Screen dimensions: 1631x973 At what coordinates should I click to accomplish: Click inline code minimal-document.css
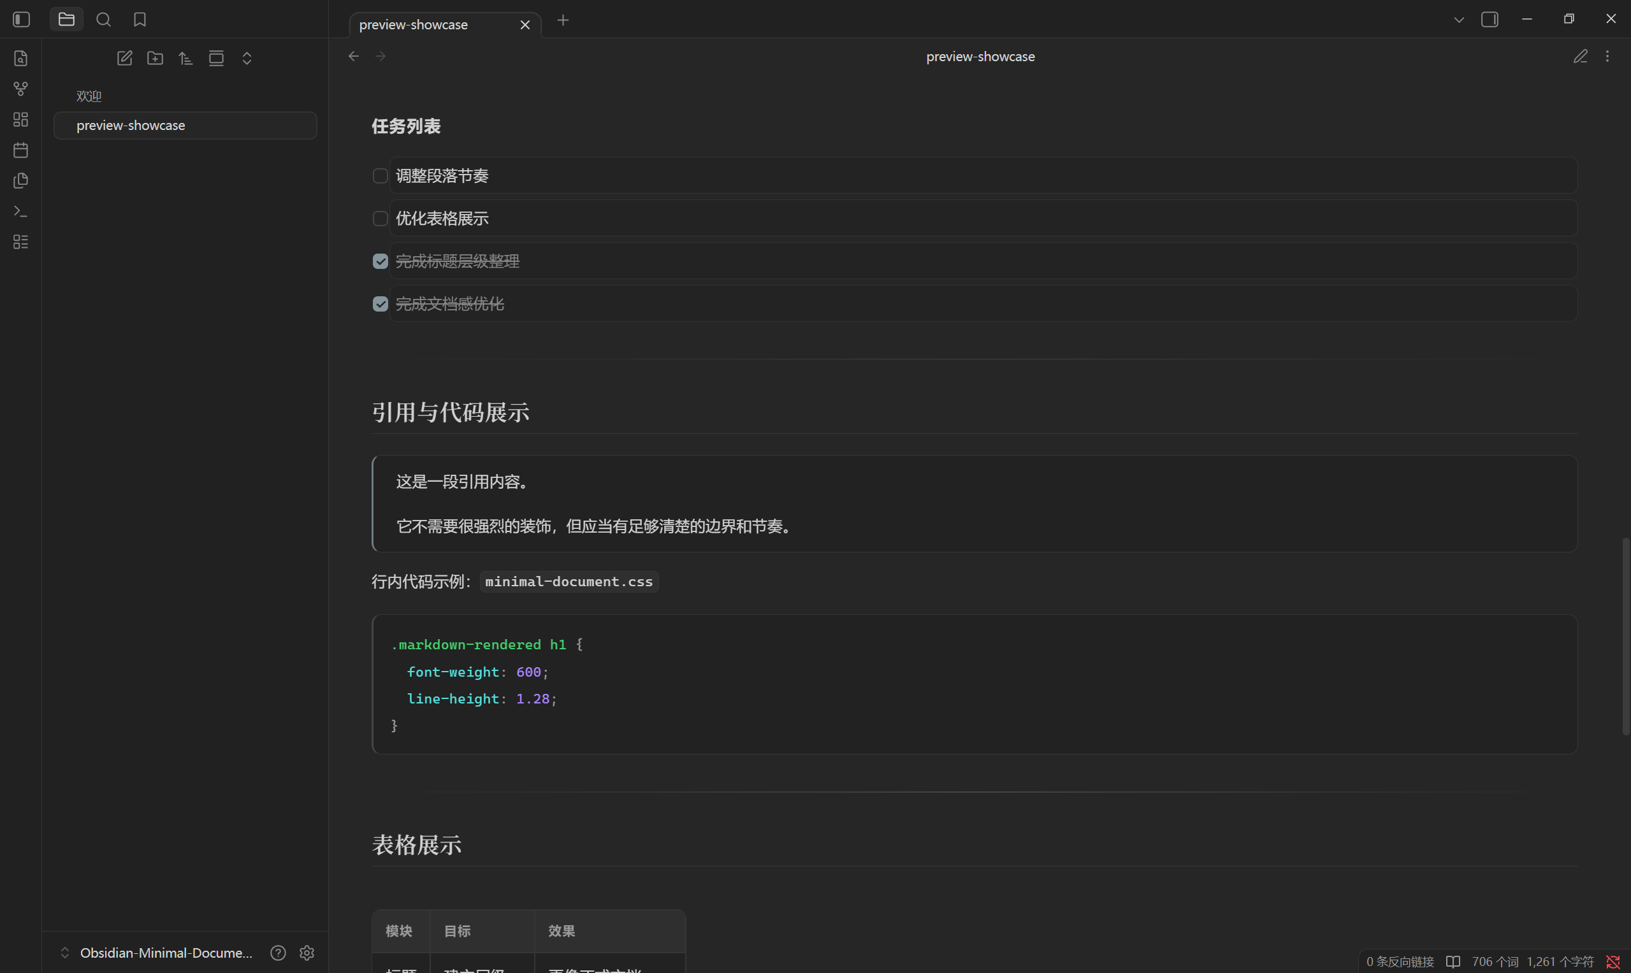(569, 582)
